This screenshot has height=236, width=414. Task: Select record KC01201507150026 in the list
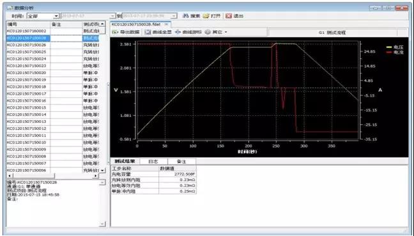52,45
